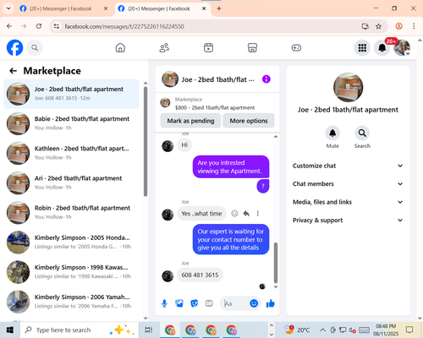Image resolution: width=423 pixels, height=338 pixels.
Task: Open Robin 2bed 1bath/flat conversation
Action: tap(71, 212)
